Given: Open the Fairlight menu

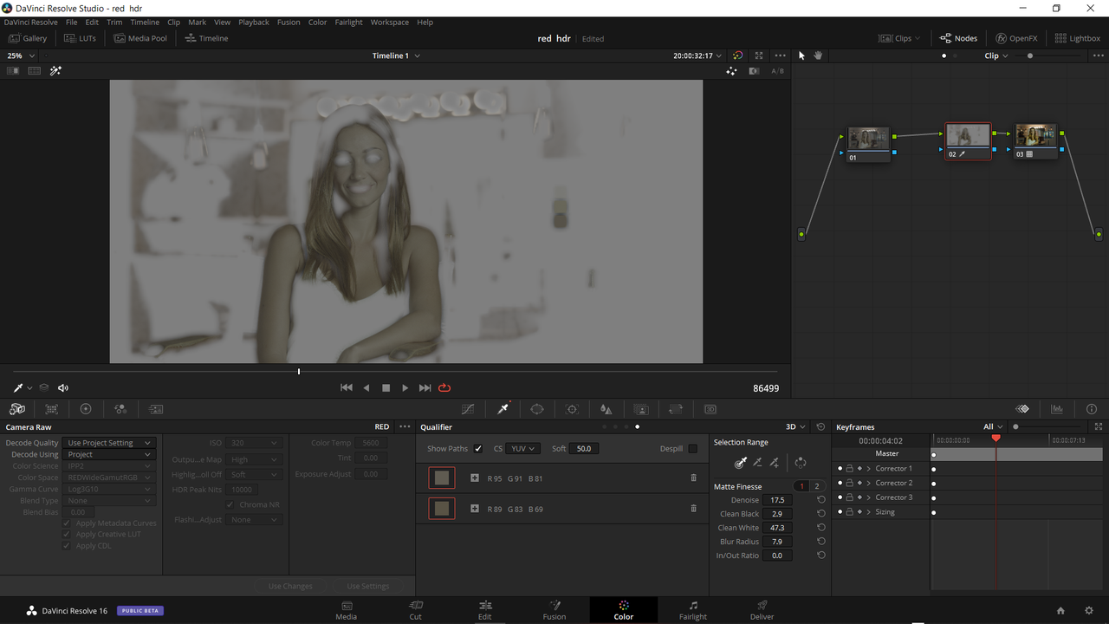Looking at the screenshot, I should coord(349,23).
